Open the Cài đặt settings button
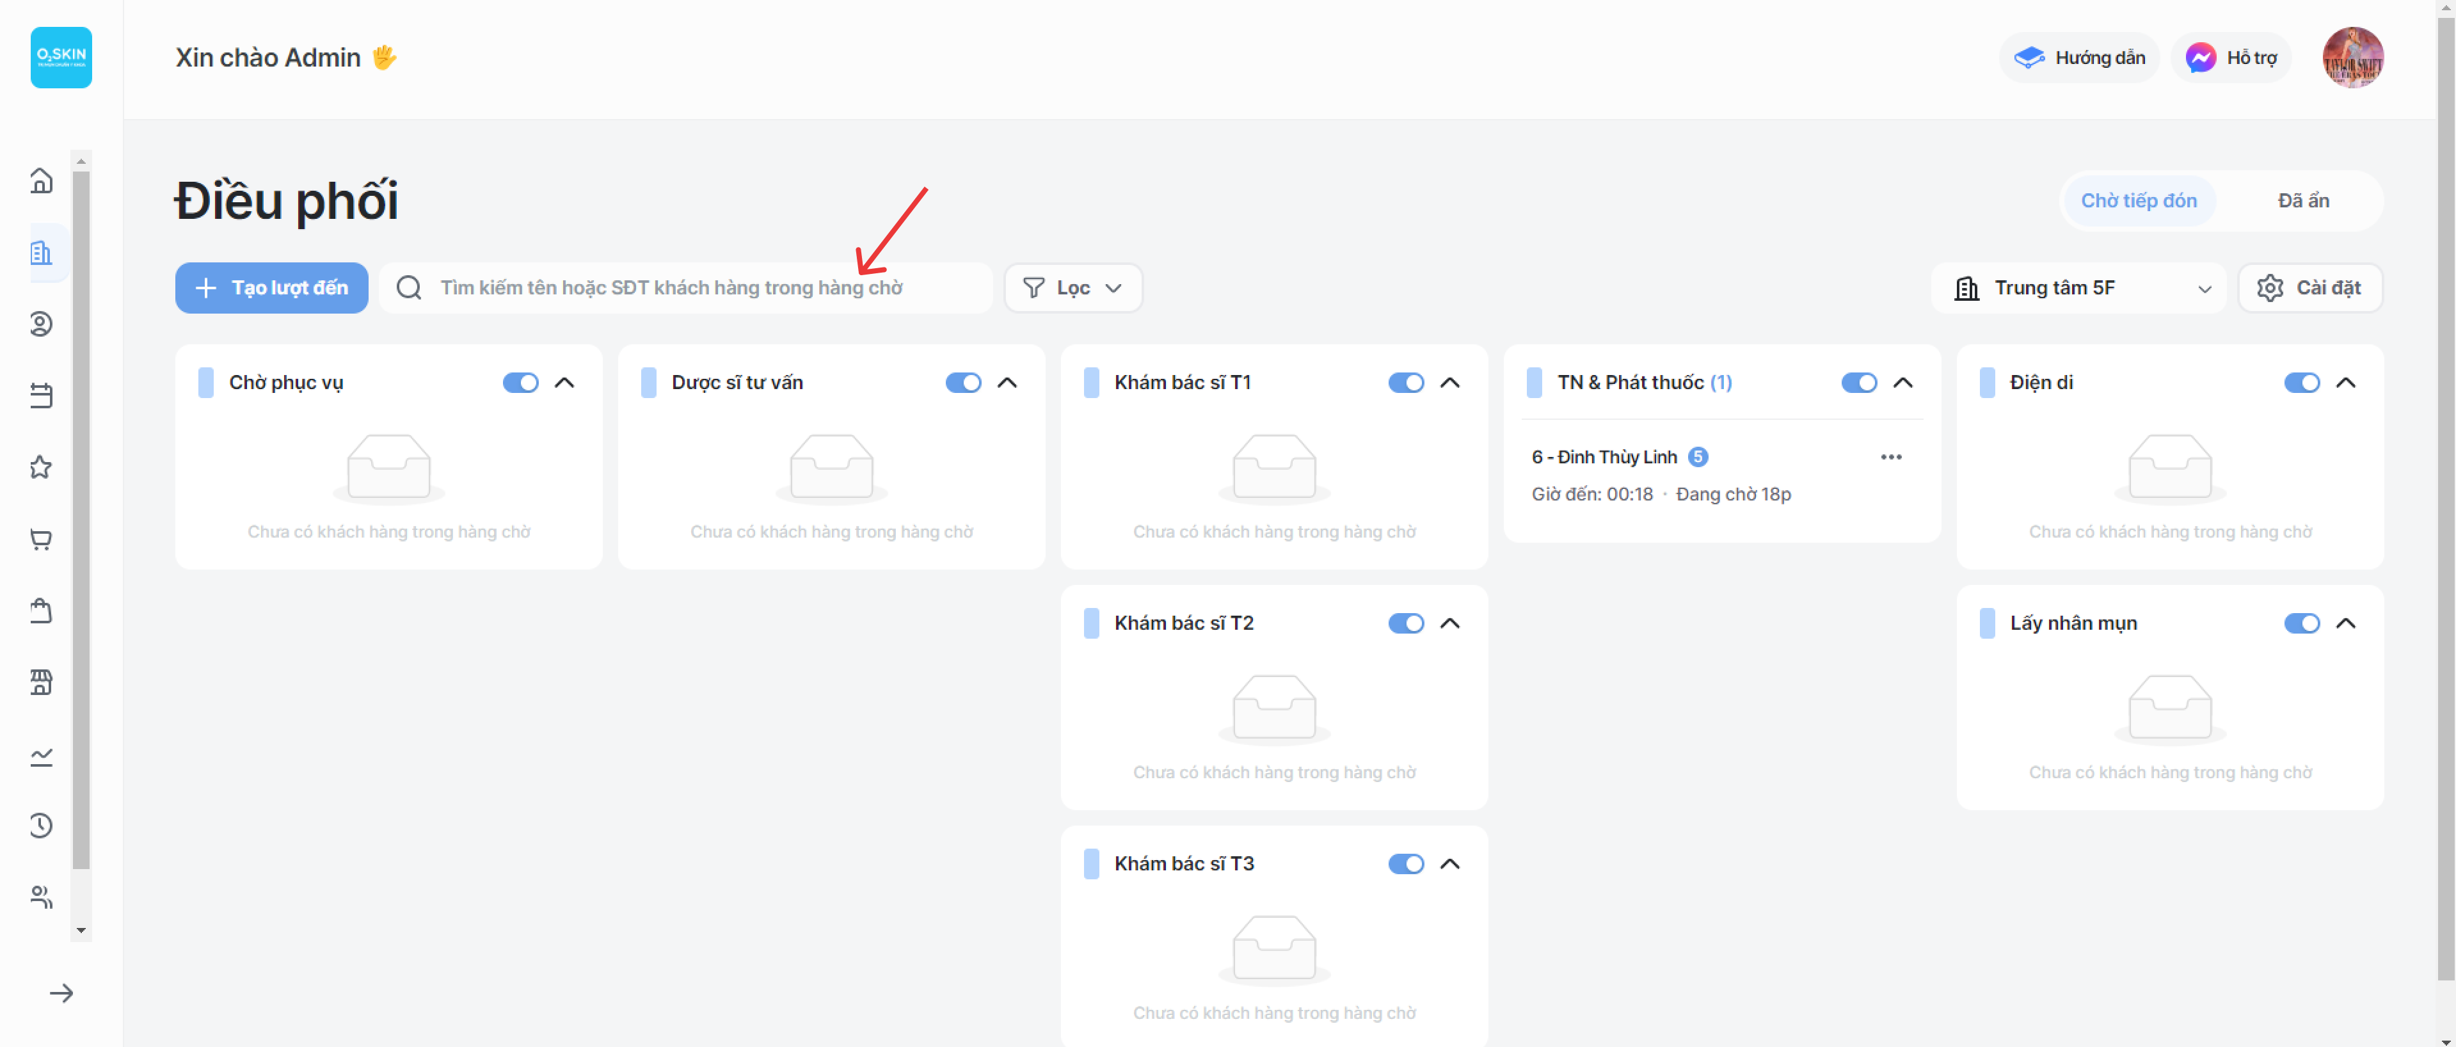This screenshot has height=1047, width=2456. click(x=2309, y=288)
